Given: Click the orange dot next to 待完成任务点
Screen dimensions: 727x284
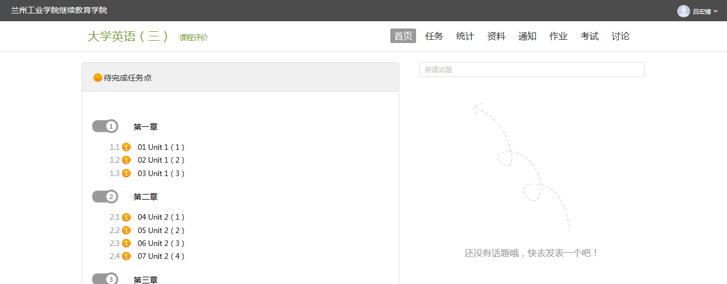Looking at the screenshot, I should (x=98, y=78).
